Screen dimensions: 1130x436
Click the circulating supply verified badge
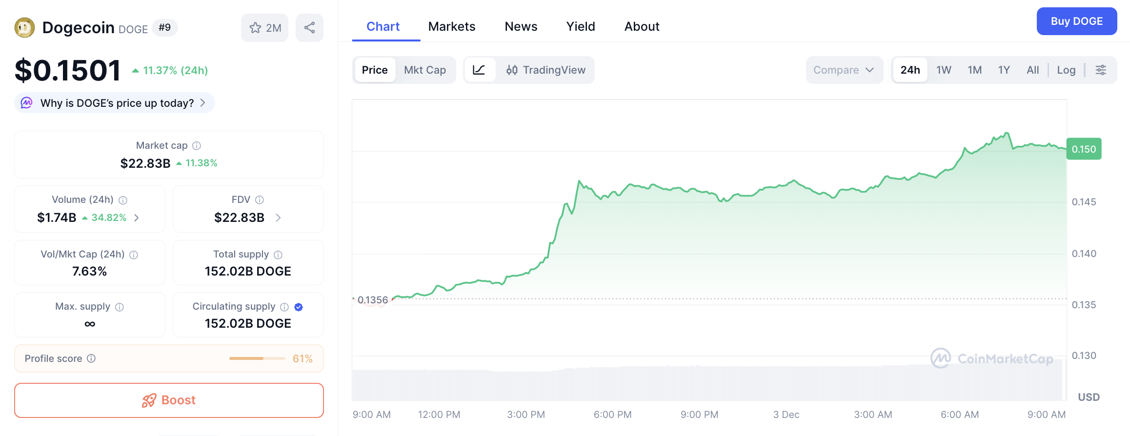click(x=299, y=307)
